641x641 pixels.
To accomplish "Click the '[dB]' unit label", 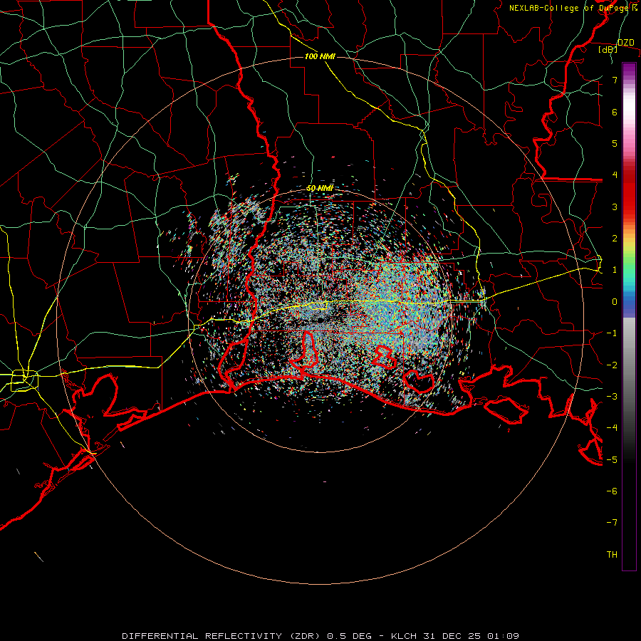I will point(608,50).
